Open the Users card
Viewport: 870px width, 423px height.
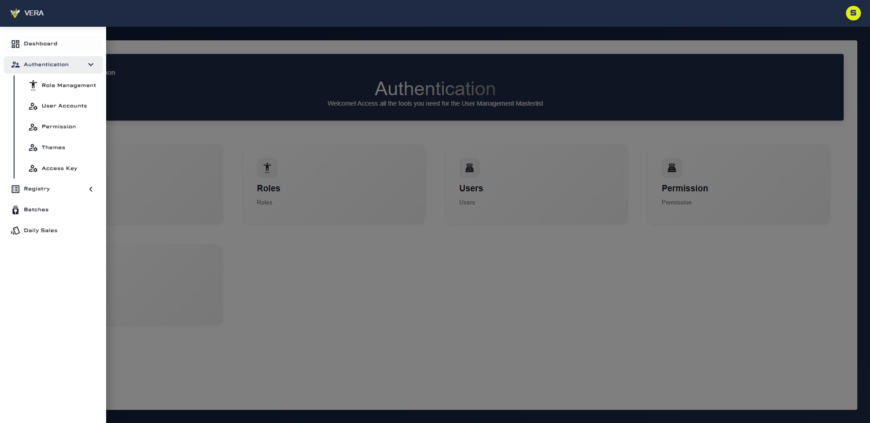click(537, 184)
